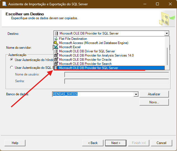Viewport: 177px width, 151px height.
Task: Cancel the import export wizard
Action: point(161,143)
